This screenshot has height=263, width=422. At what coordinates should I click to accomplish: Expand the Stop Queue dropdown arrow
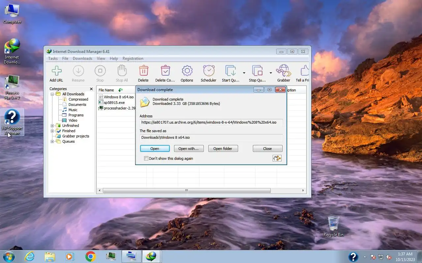(x=271, y=73)
